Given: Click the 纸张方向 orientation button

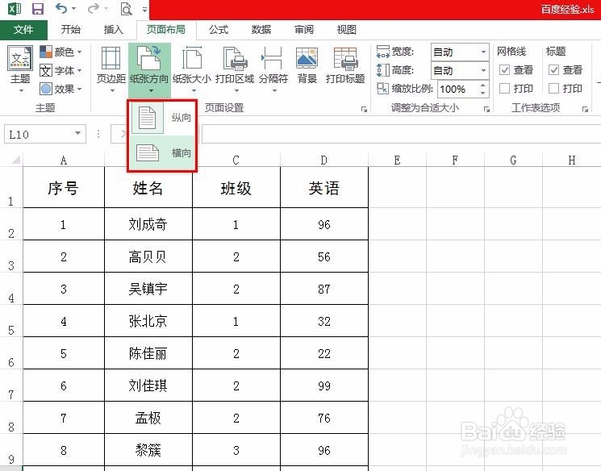Looking at the screenshot, I should [149, 69].
